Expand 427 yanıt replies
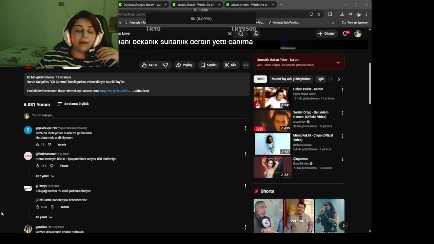Viewport: 434px width, 244px height. pos(45,176)
